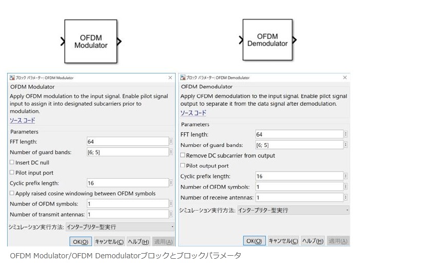Open options menu beside Demodulator cyclic prefix length
This screenshot has width=439, height=267.
[x=346, y=176]
